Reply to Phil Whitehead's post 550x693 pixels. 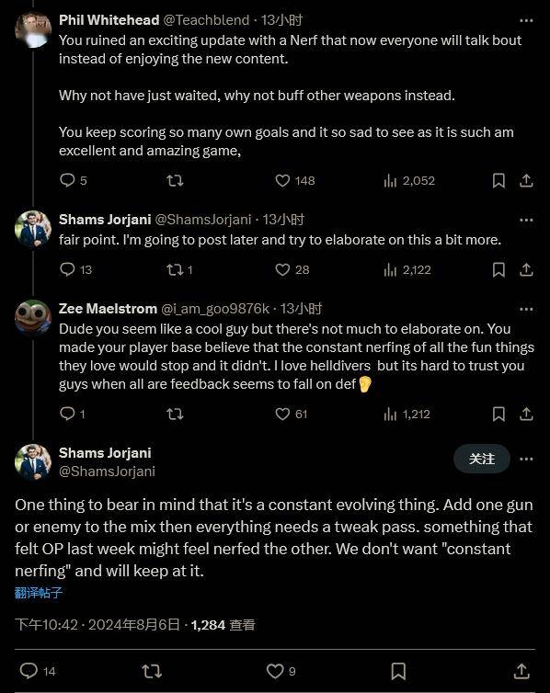tap(74, 180)
